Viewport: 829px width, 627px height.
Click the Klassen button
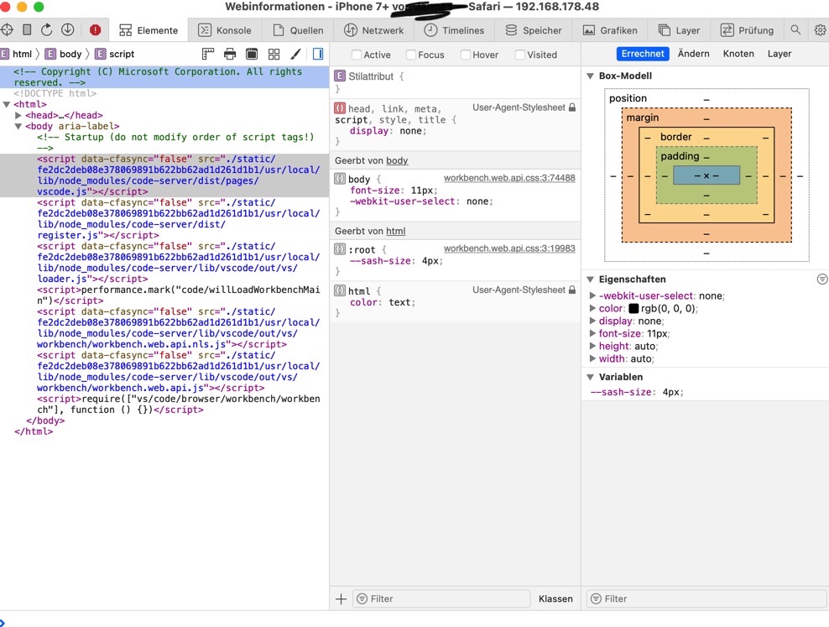coord(555,598)
